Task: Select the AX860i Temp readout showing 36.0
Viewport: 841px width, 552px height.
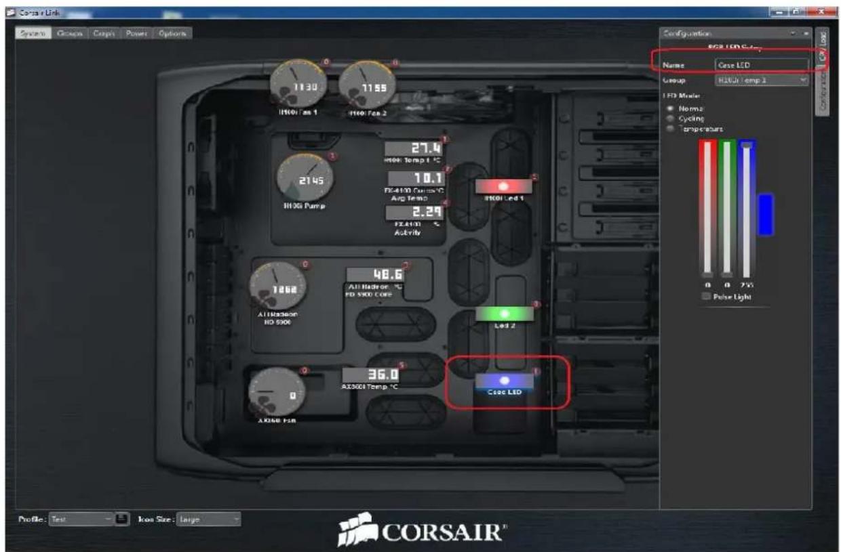Action: tap(371, 375)
